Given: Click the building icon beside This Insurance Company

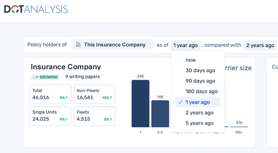Looking at the screenshot, I should coord(78,44).
